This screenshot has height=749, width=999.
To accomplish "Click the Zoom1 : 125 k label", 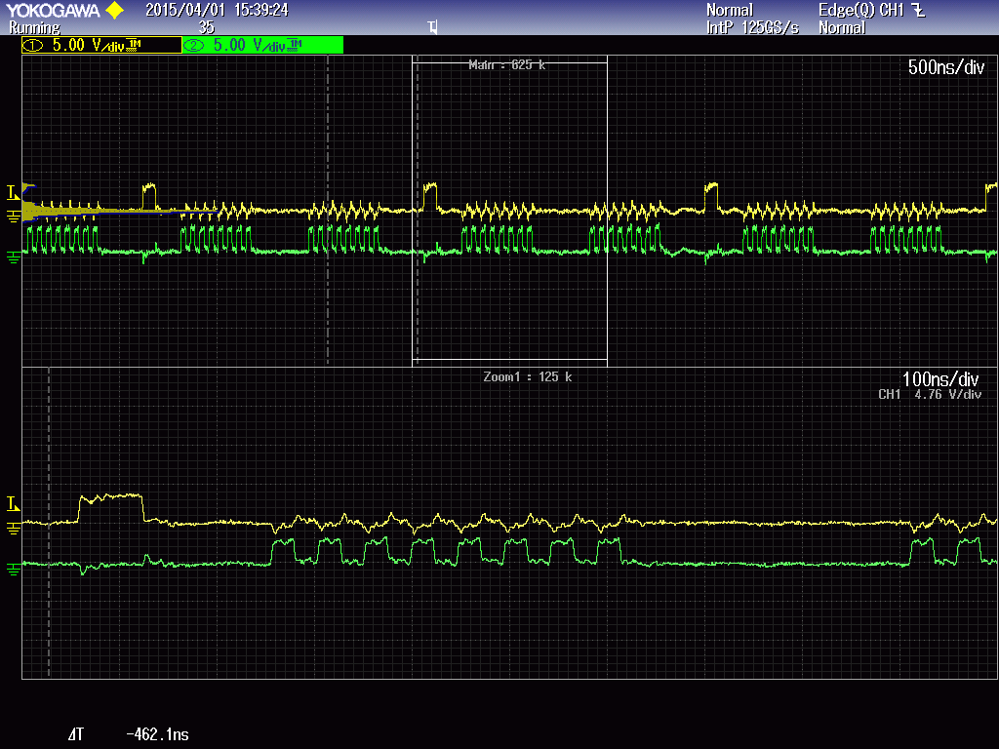I will [x=528, y=377].
